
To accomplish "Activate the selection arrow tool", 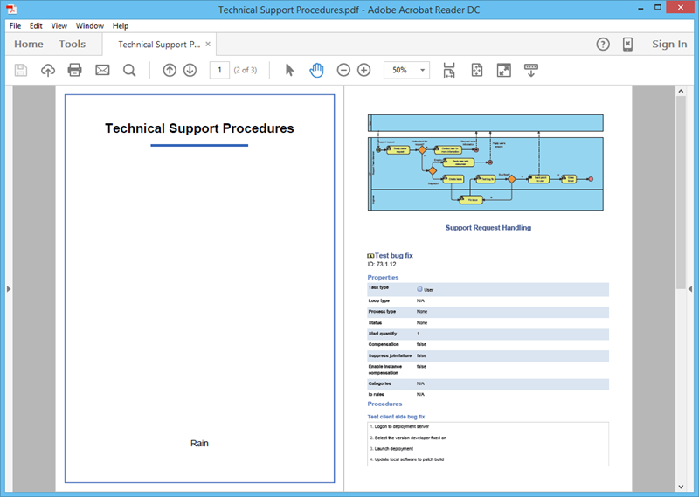I will pos(290,70).
